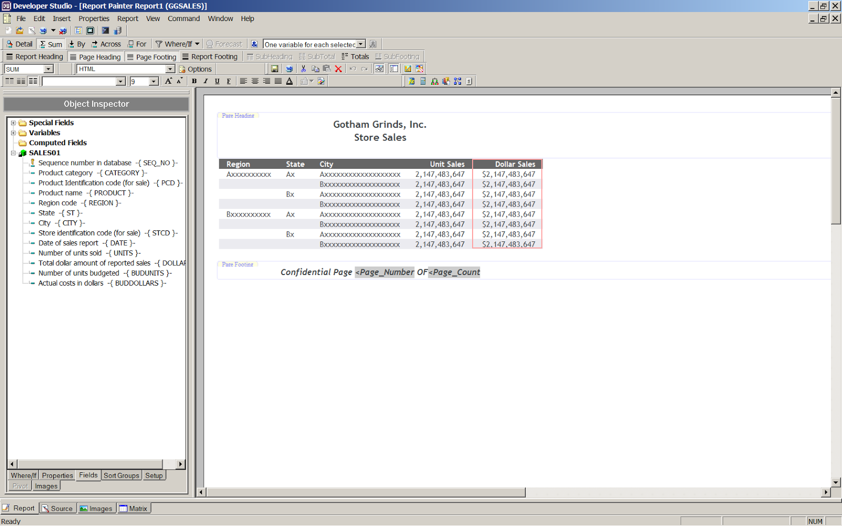Open the 'One variable for each selected' dropdown
The width and height of the screenshot is (842, 526).
tap(361, 44)
